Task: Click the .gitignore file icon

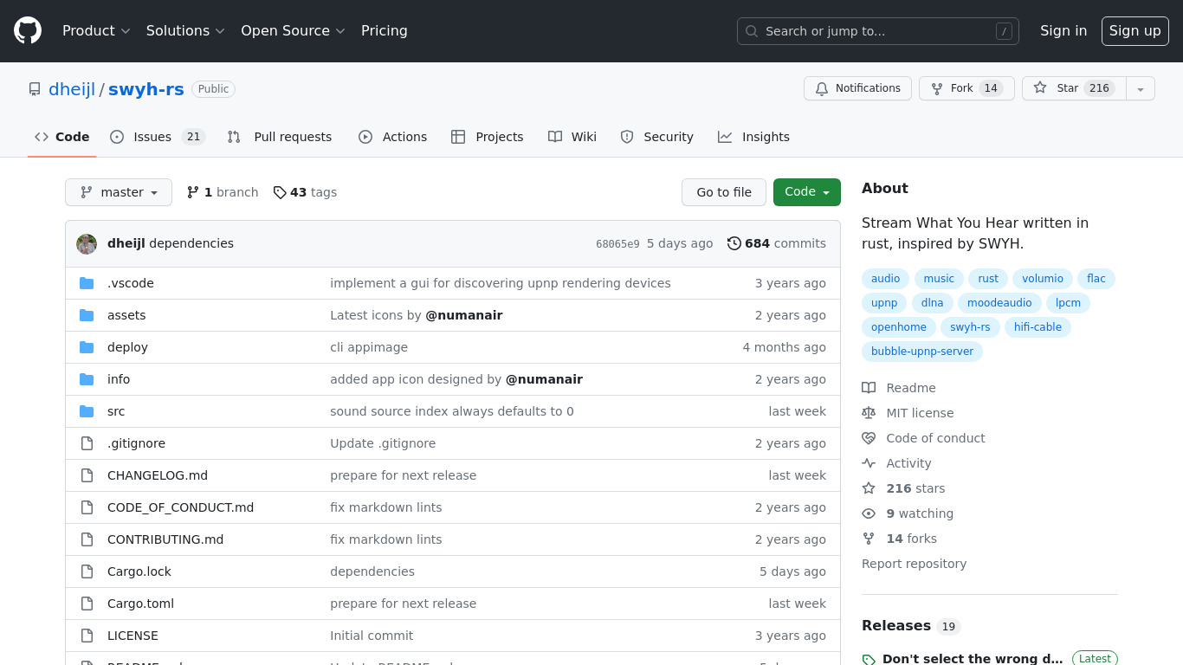Action: tap(87, 443)
